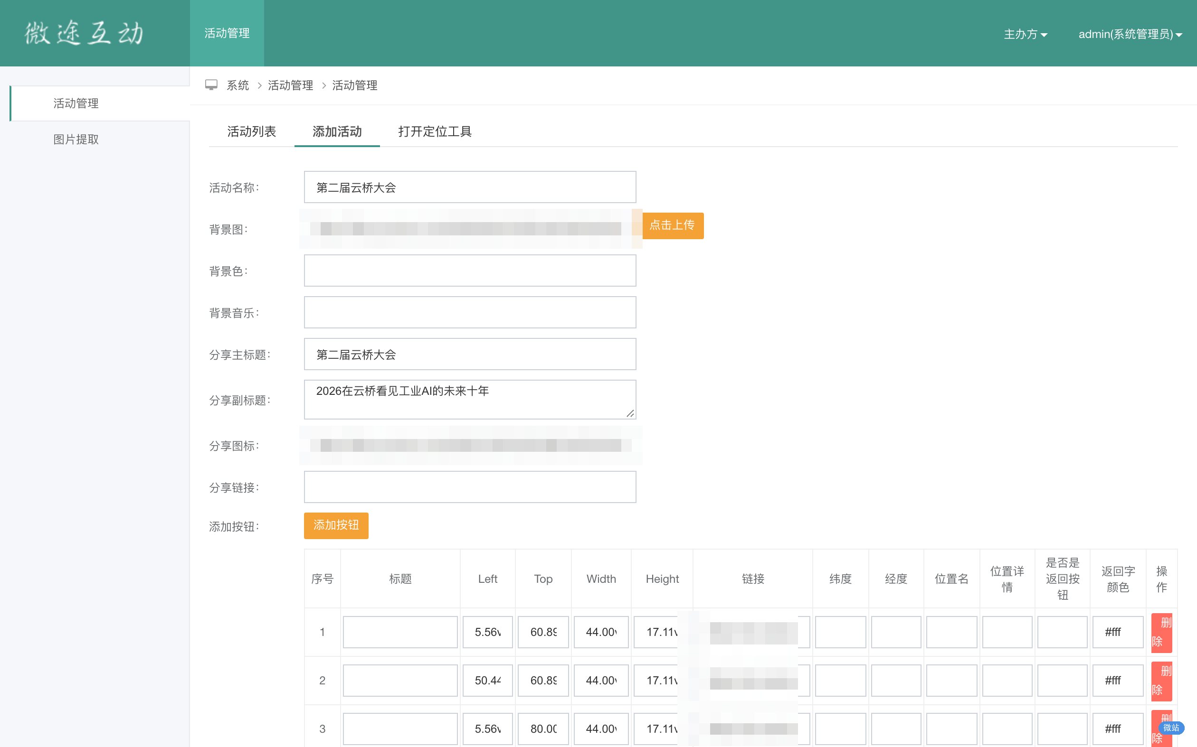Viewport: 1197px width, 747px height.
Task: Click the 链接 column header
Action: 752,579
